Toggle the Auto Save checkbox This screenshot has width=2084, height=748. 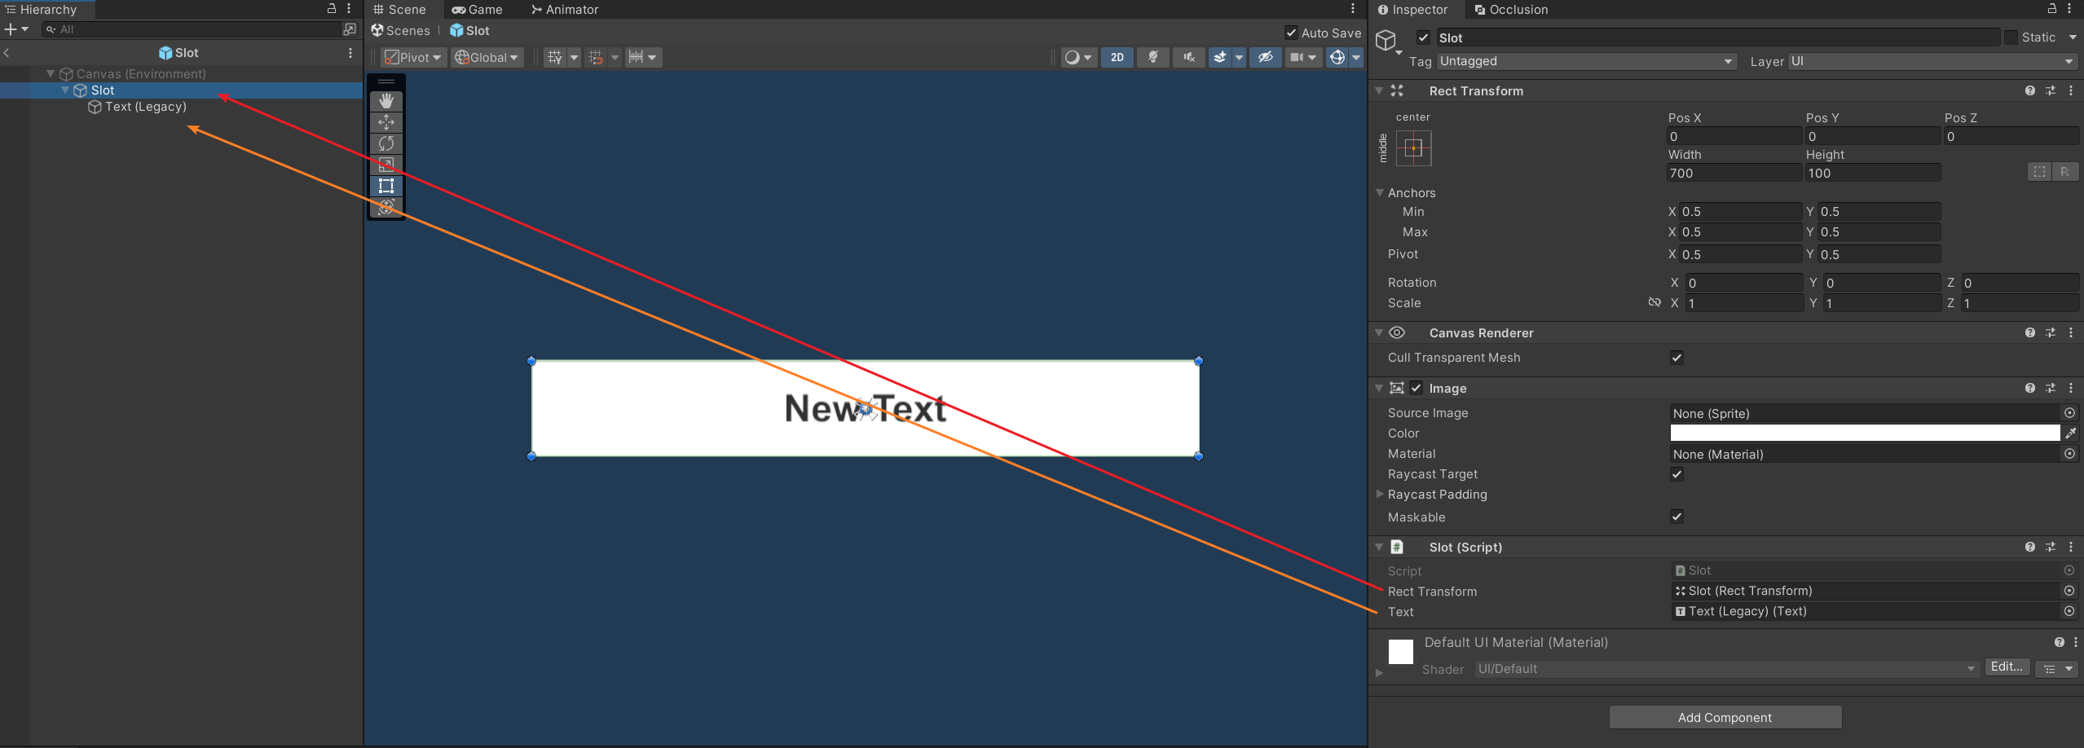pyautogui.click(x=1291, y=33)
